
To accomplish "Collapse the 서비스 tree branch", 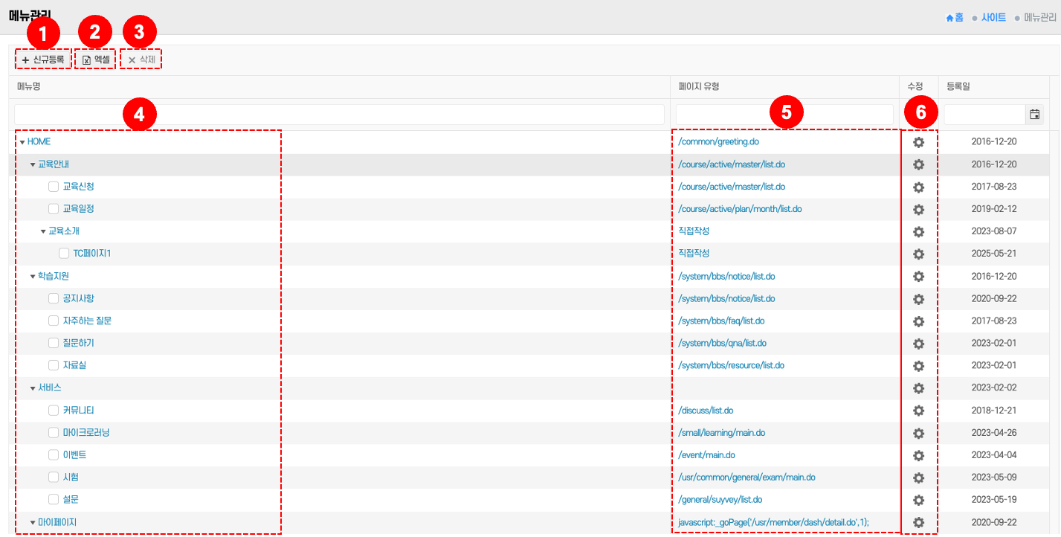I will pos(33,388).
